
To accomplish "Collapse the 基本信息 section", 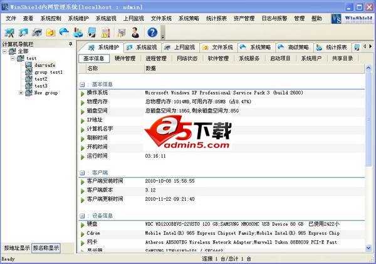I will click(82, 84).
